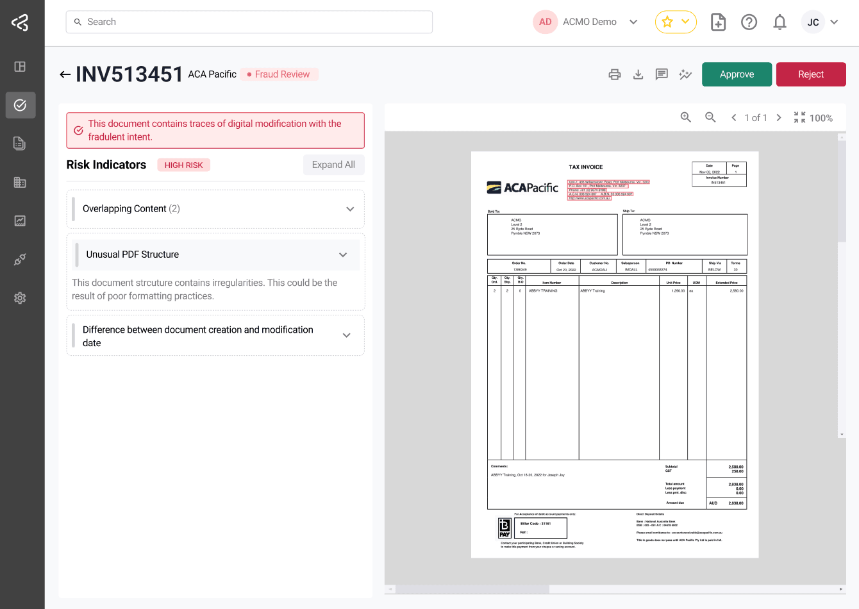
Task: Click the digital modification warning banner
Action: pyautogui.click(x=215, y=130)
